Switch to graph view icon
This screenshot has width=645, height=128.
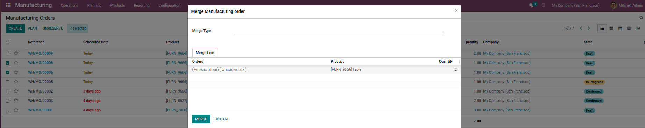click(638, 28)
